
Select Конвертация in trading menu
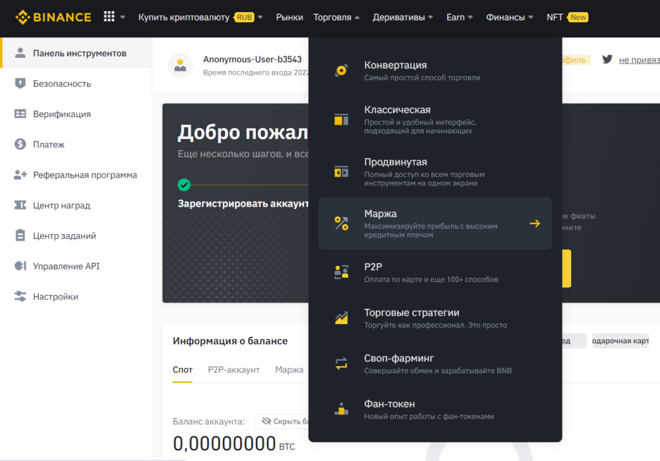coord(435,71)
